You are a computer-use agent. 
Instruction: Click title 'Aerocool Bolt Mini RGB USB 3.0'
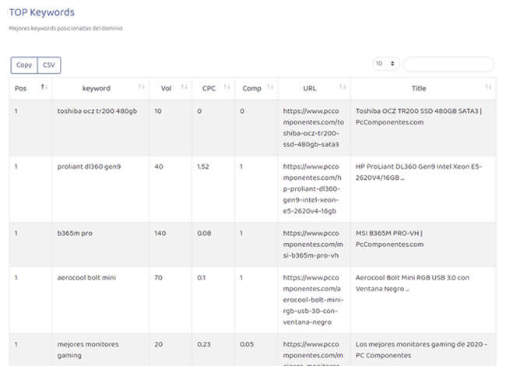pos(406,277)
